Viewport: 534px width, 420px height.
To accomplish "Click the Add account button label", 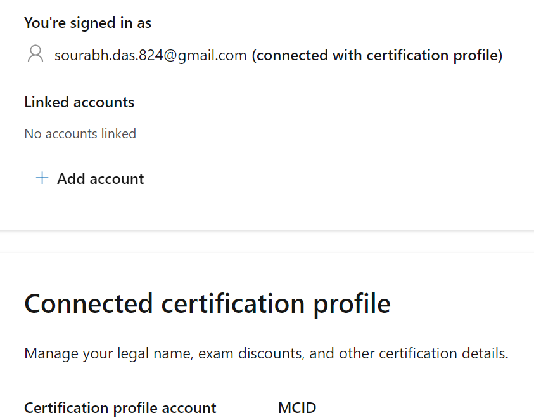I will [100, 179].
